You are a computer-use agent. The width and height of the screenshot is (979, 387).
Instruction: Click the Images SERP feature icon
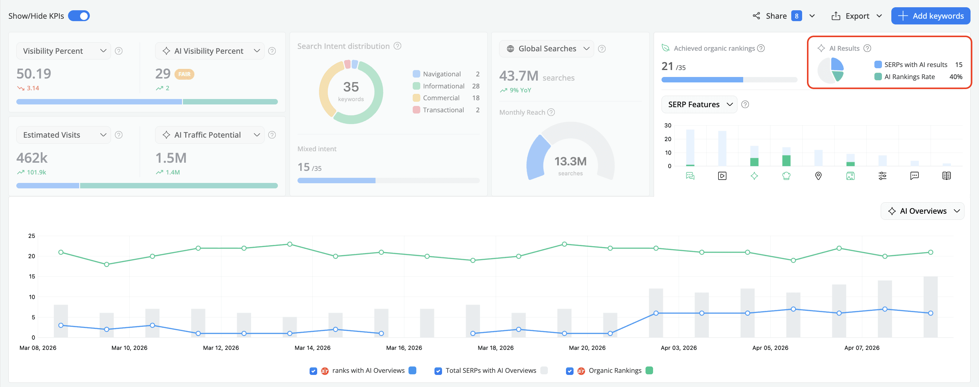(851, 176)
